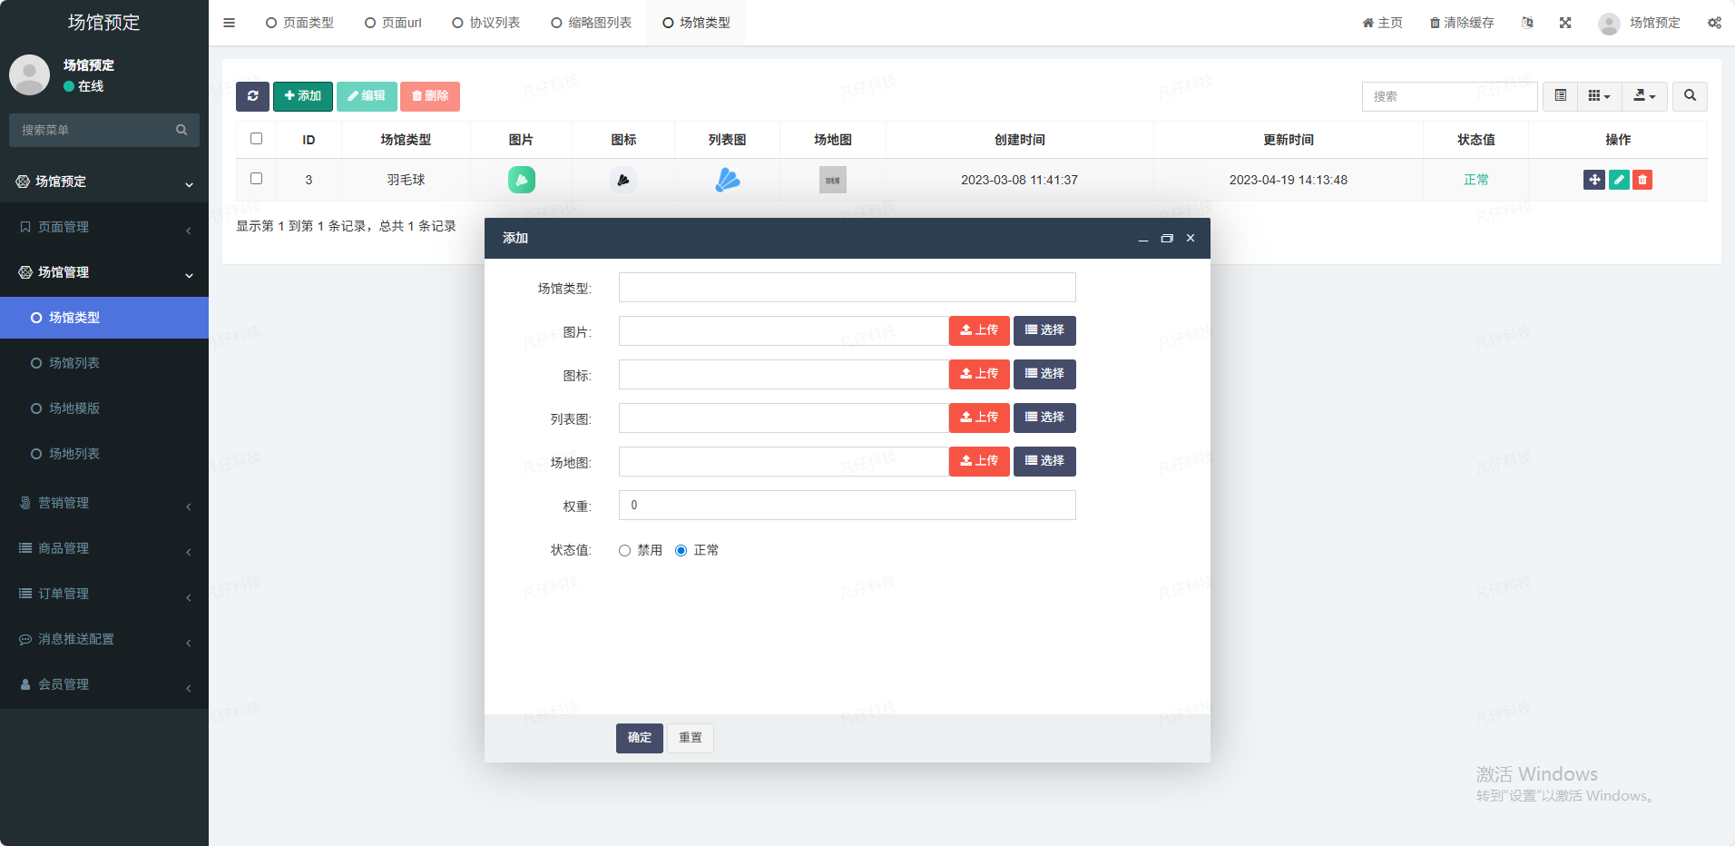Click the 场馆类型 text input field
The height and width of the screenshot is (846, 1735).
(x=847, y=288)
